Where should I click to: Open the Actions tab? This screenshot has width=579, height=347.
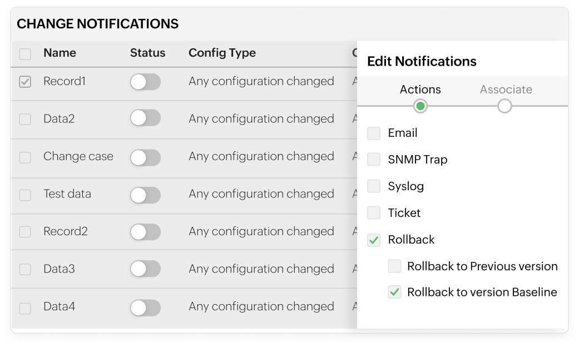tap(420, 90)
